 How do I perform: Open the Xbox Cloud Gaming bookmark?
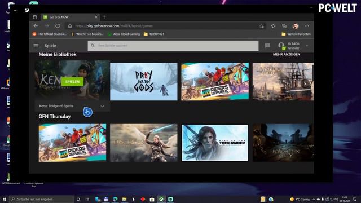click(124, 34)
